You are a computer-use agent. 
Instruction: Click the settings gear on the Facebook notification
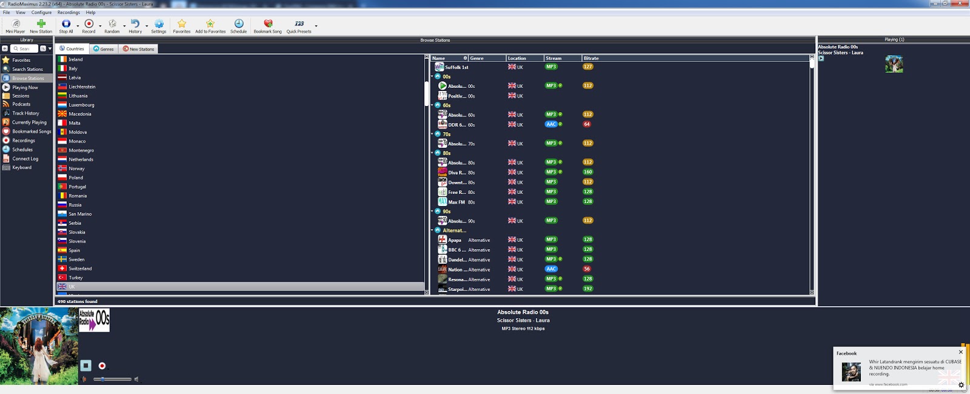click(961, 384)
